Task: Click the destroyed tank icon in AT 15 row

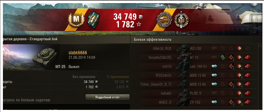Action: click(x=248, y=57)
